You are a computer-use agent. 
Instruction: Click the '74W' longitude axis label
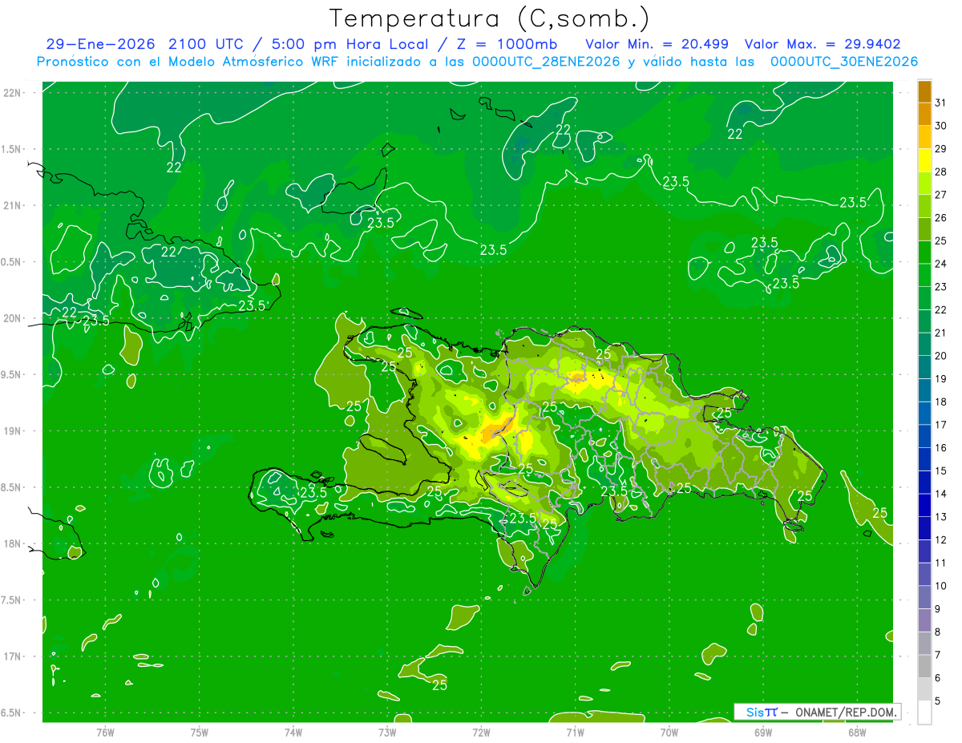point(293,732)
